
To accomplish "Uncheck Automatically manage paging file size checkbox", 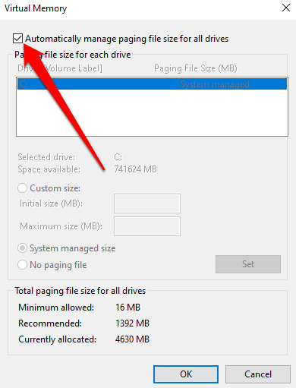I will click(17, 39).
